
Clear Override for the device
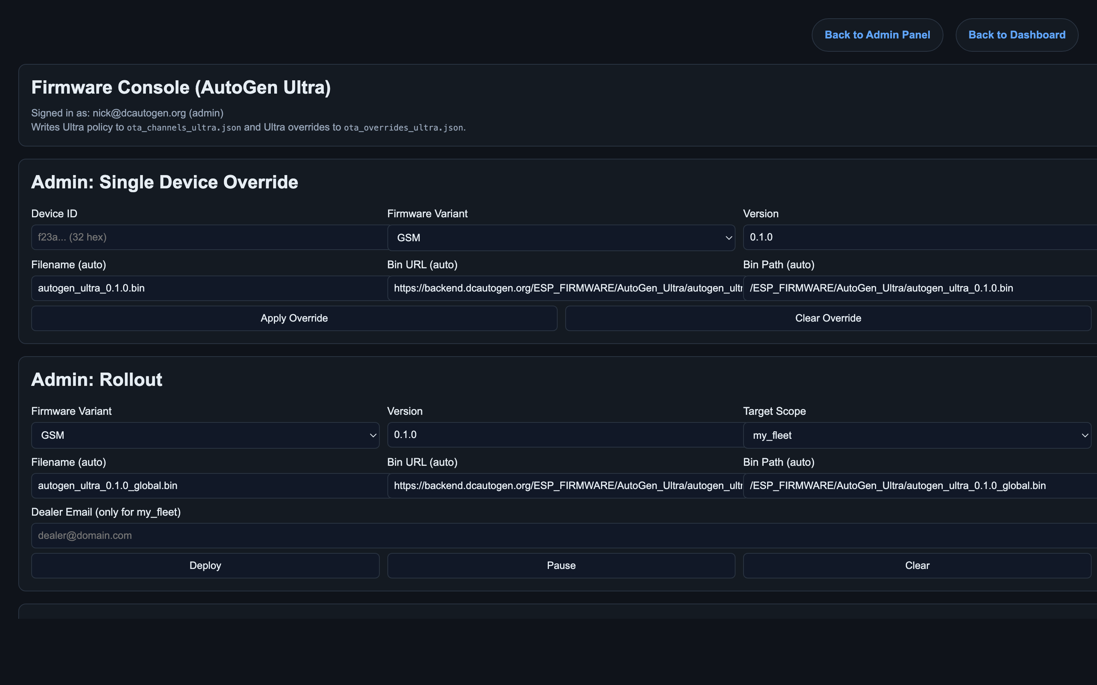(x=828, y=318)
